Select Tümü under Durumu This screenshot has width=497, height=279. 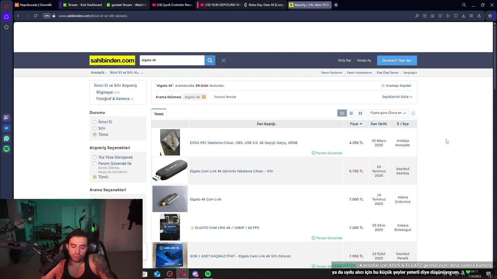[x=95, y=134]
